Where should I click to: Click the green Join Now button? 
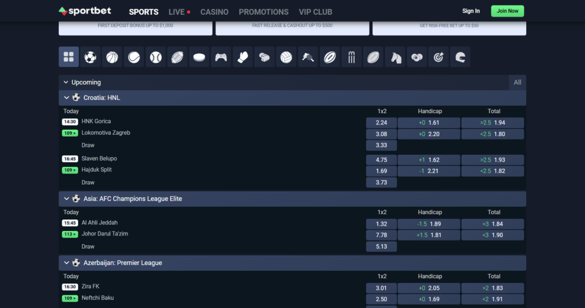(507, 11)
